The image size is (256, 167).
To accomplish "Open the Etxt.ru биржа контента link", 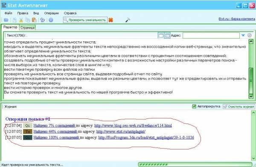I will coord(237,19).
